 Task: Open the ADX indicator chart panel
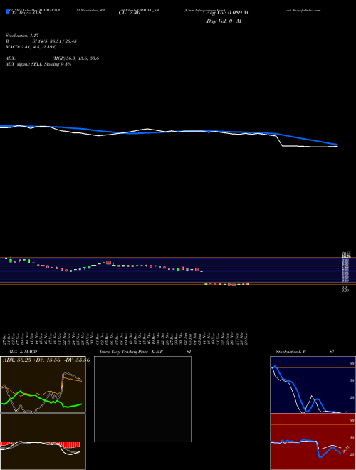[x=43, y=385]
